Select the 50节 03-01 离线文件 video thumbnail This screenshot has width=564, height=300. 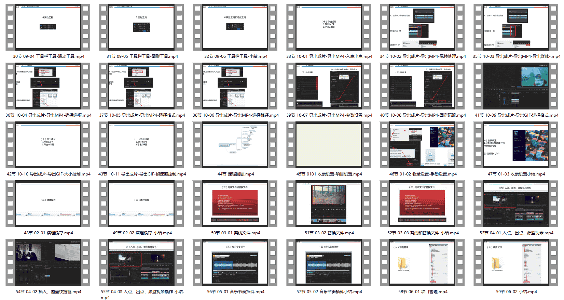(235, 204)
